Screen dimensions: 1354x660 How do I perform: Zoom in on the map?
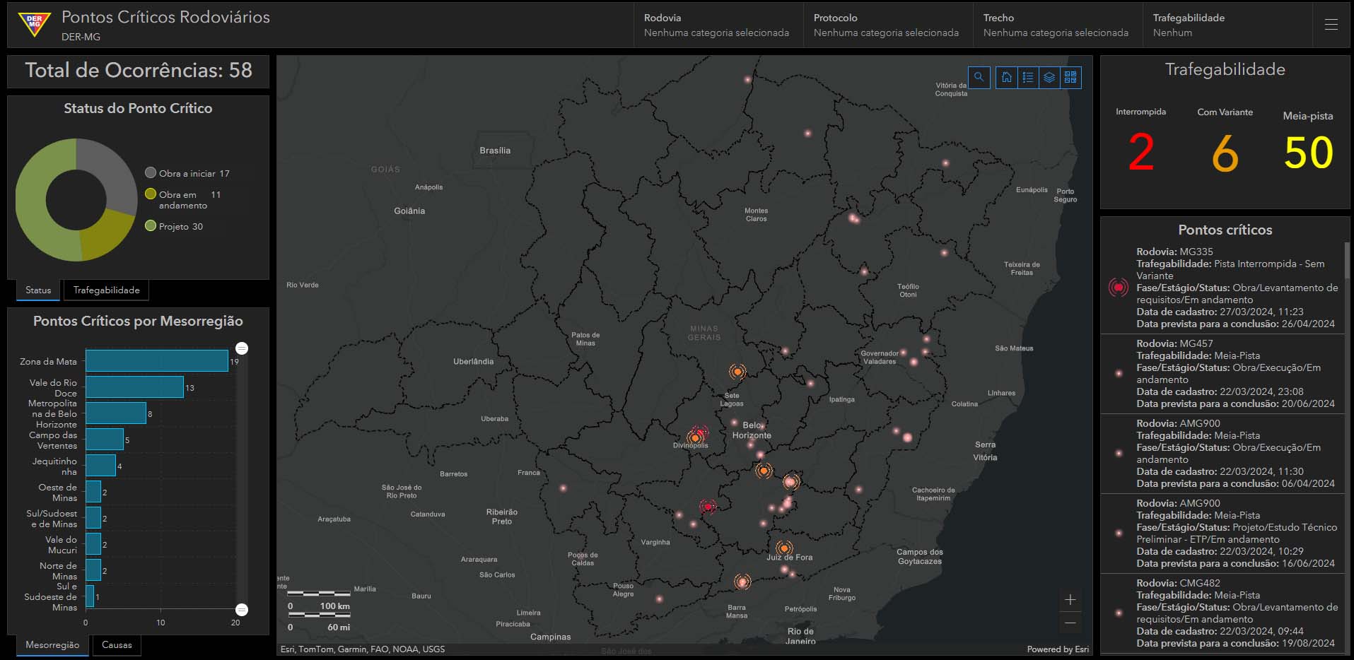pos(1070,600)
